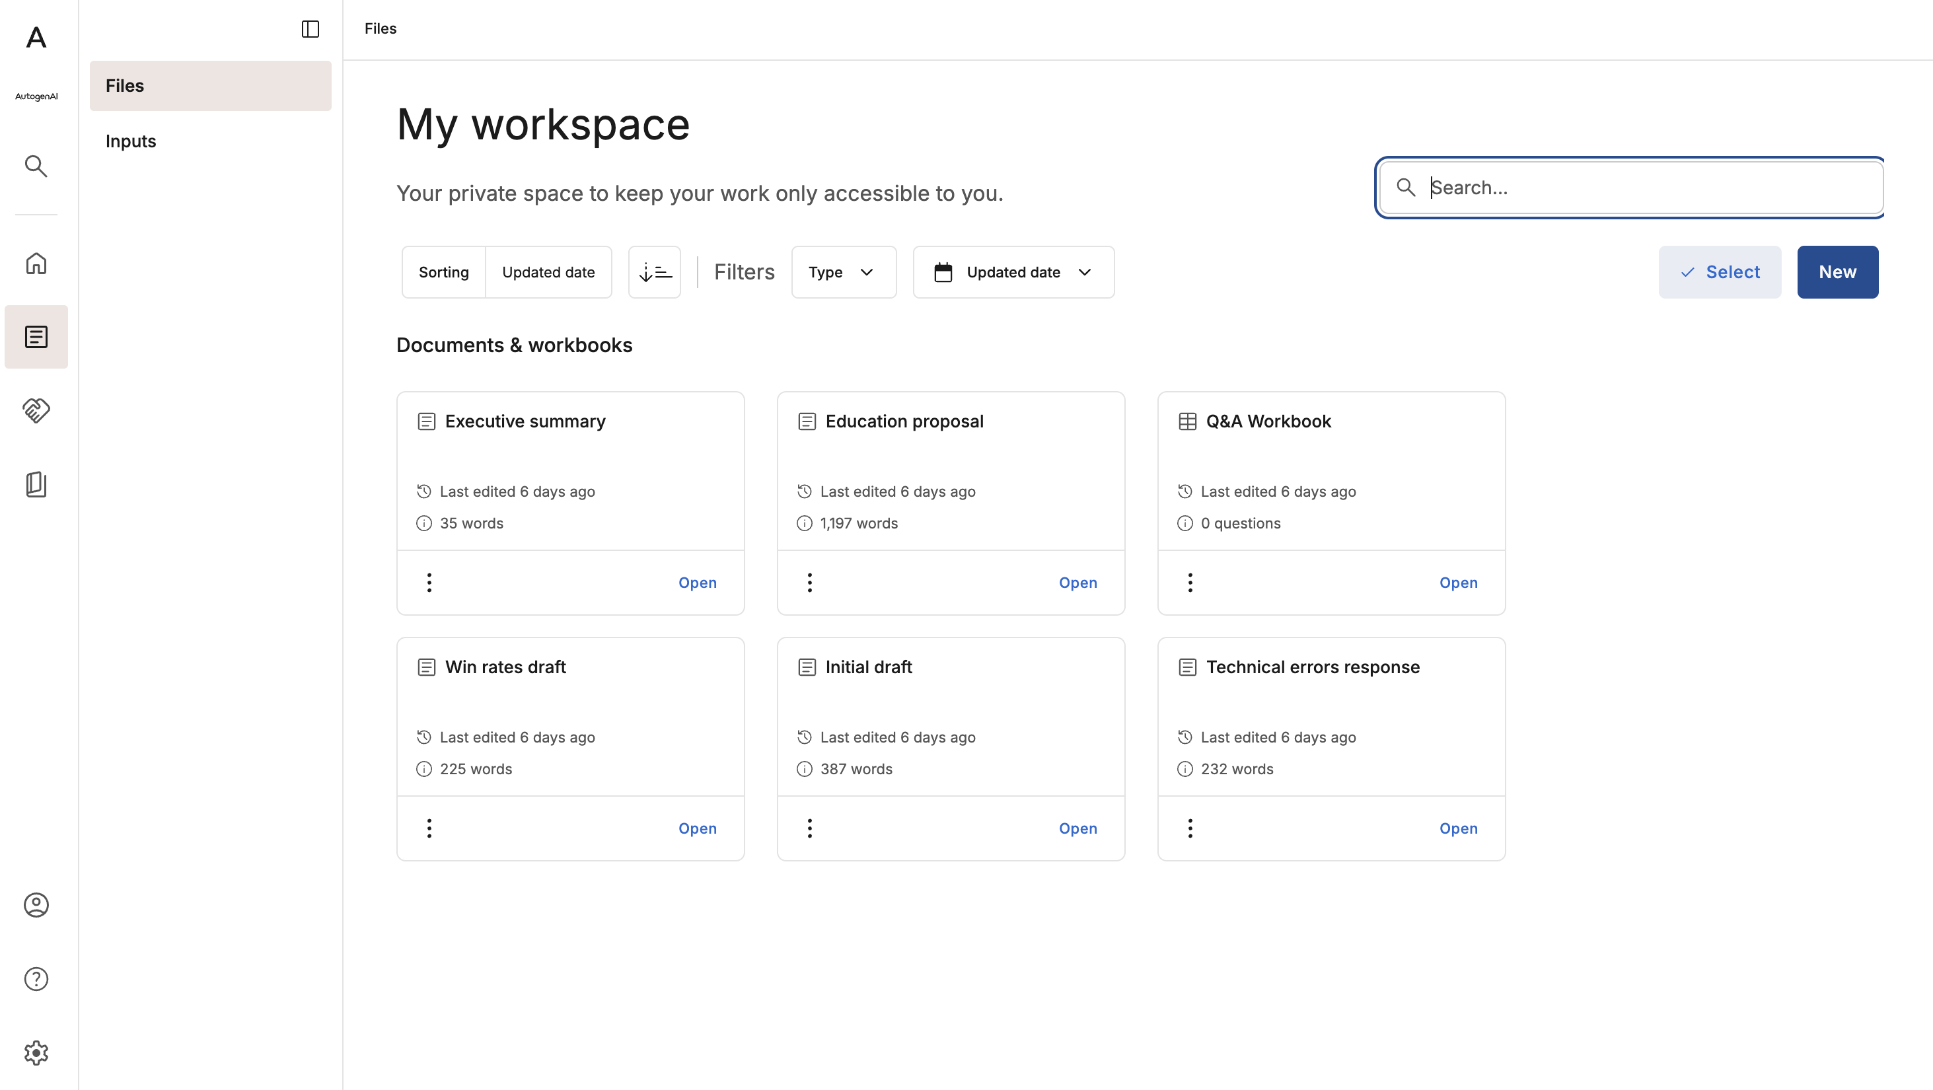Click the New button

tap(1837, 272)
